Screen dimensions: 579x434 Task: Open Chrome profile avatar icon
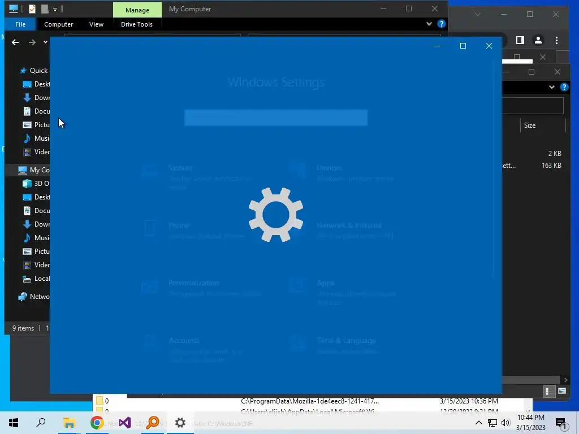(x=538, y=40)
